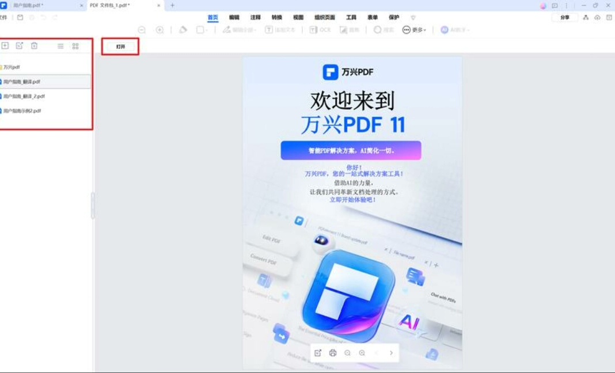Select the highlighter tool in the ribbon
This screenshot has height=373, width=615.
[x=183, y=30]
